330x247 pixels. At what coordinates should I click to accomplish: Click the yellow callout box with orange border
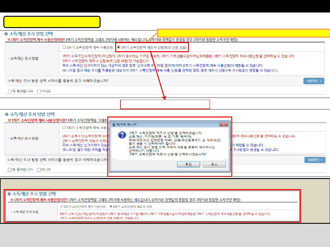244,33
